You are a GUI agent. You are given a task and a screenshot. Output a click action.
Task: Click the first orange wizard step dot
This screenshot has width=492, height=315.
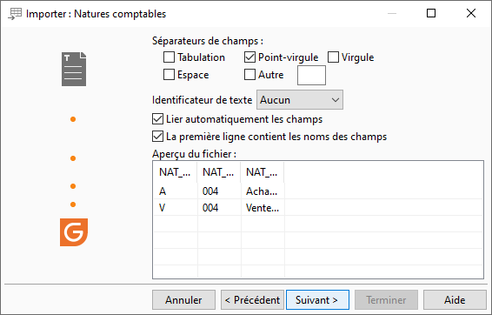click(x=73, y=119)
